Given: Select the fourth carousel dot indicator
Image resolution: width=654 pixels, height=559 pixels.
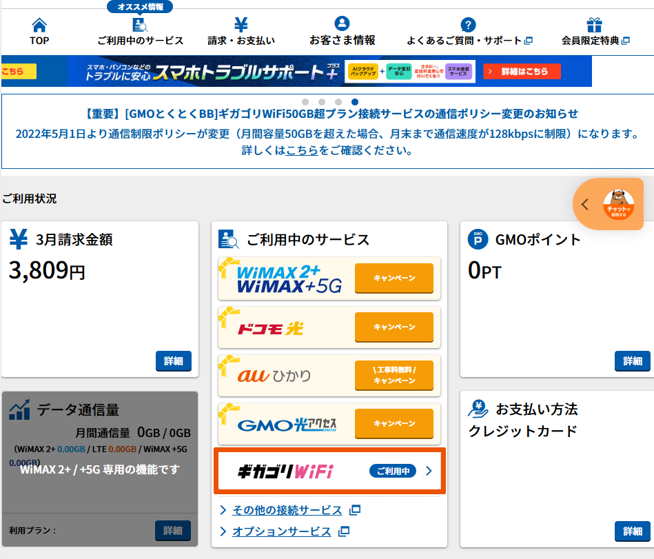Looking at the screenshot, I should coord(355,102).
